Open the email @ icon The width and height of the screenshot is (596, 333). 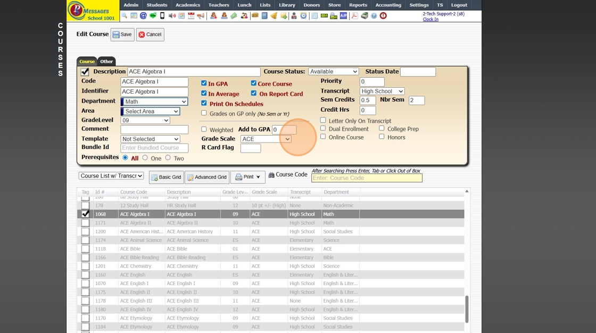143,15
